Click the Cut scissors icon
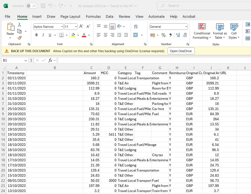The image size is (251, 194). click(19, 25)
